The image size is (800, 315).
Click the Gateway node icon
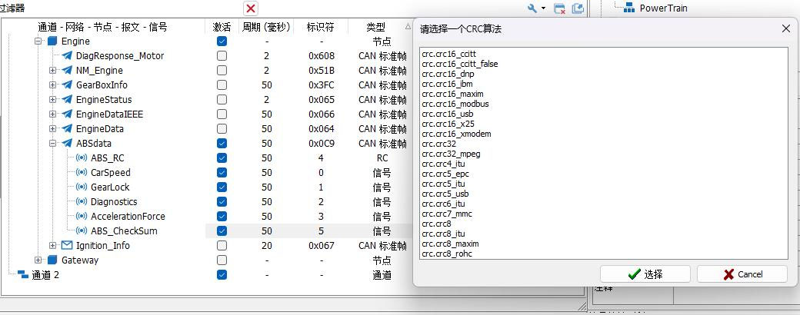point(52,260)
